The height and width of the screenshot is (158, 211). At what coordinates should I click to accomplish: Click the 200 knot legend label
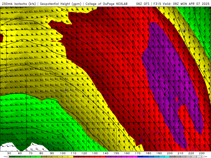pyautogui.click(x=170, y=153)
